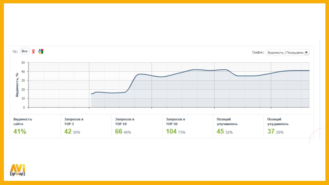
Task: Click the "Все" search engine filter button
Action: (25, 51)
